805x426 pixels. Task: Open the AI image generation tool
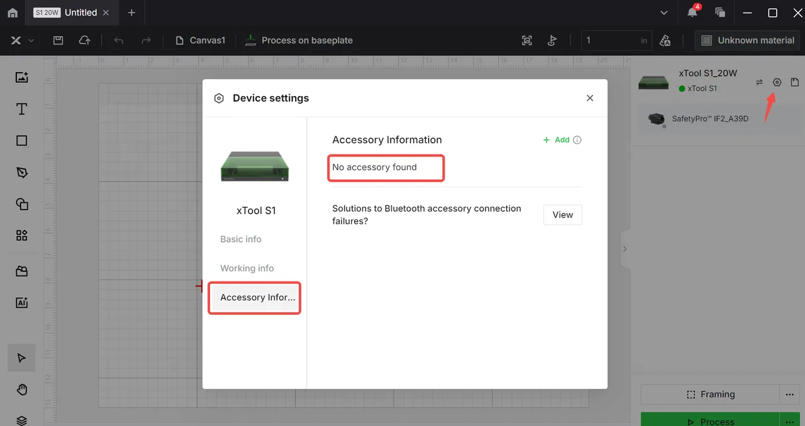pyautogui.click(x=22, y=303)
